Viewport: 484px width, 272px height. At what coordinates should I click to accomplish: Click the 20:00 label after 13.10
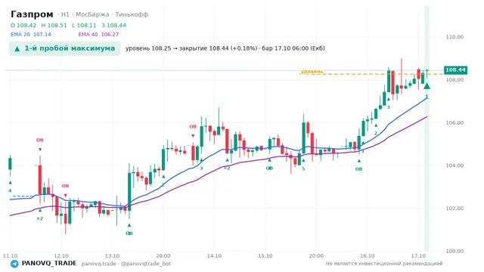click(163, 256)
